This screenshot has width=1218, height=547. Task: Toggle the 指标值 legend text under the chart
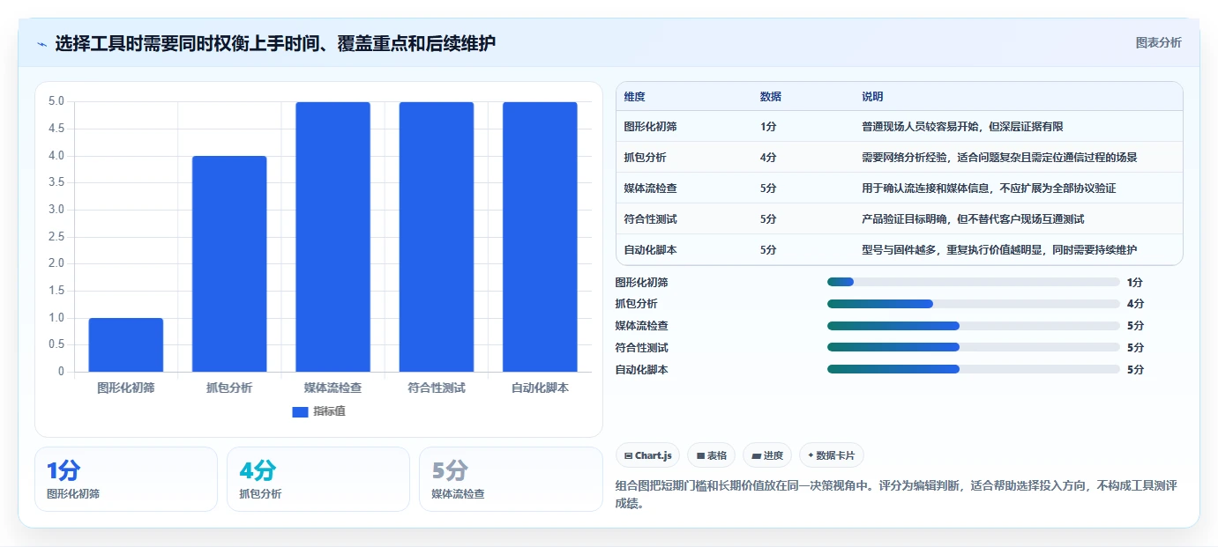coord(329,411)
